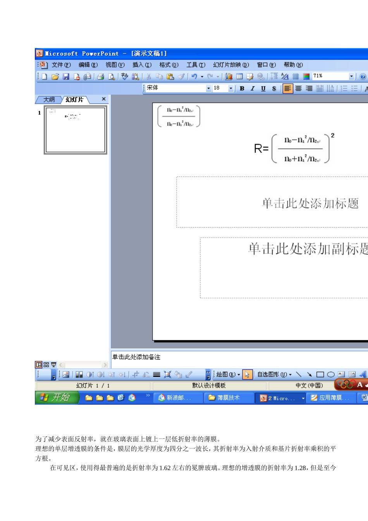Close the outline/slides pane
Viewport: 368px width, 521px height.
(x=104, y=99)
